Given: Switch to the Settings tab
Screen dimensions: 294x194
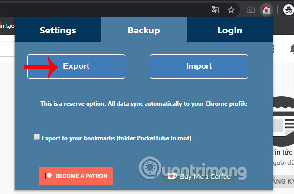Looking at the screenshot, I should click(x=58, y=30).
